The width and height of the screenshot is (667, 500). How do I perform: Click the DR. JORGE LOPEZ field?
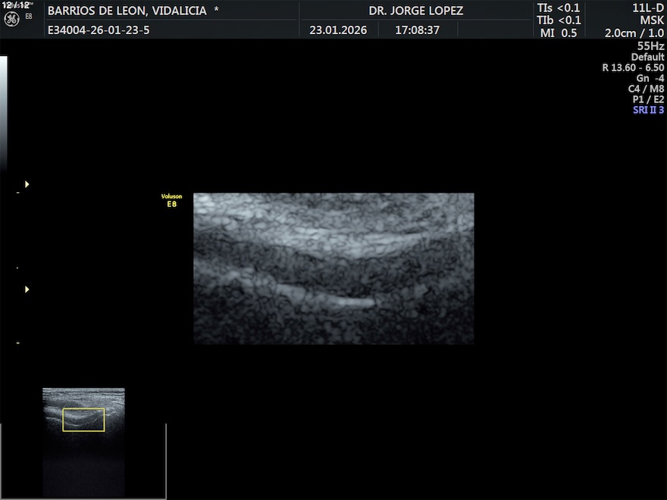pyautogui.click(x=415, y=11)
